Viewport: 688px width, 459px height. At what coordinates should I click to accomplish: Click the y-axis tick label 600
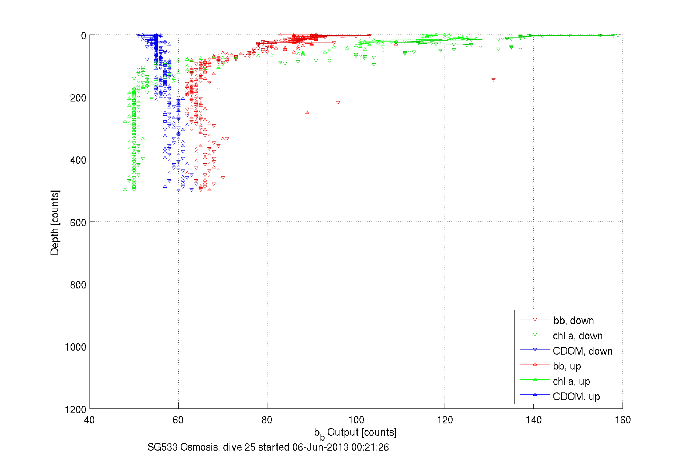78,223
